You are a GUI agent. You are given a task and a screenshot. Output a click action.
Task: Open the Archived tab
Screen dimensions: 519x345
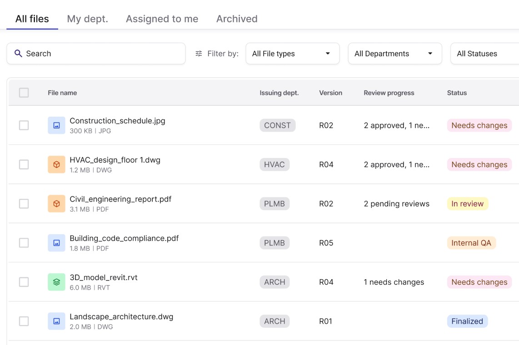coord(237,19)
